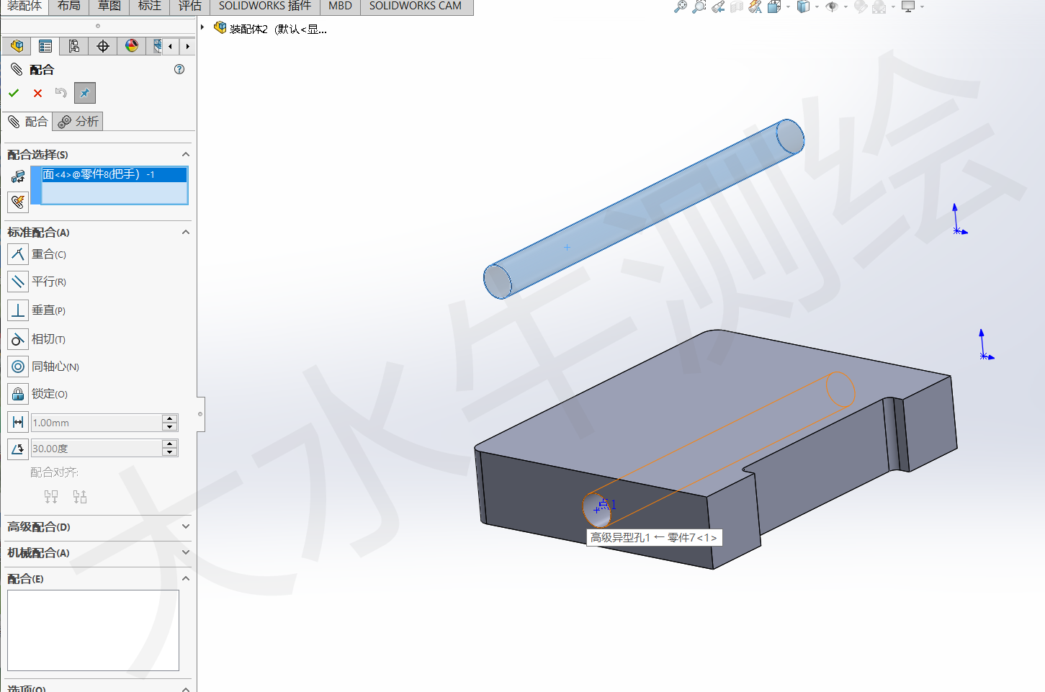The width and height of the screenshot is (1045, 692).
Task: Open the 标注 ribbon tab
Action: pyautogui.click(x=150, y=6)
